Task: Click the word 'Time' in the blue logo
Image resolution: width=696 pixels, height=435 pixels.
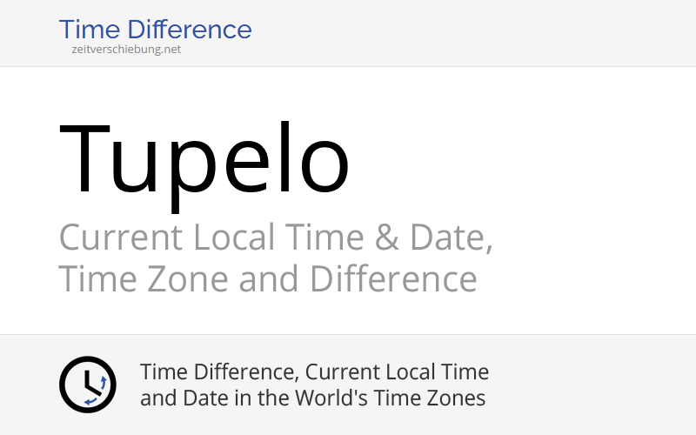Action: pyautogui.click(x=87, y=30)
